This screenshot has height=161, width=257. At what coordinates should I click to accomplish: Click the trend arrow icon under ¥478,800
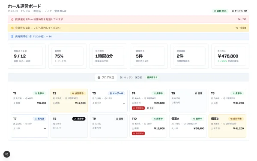click(x=218, y=61)
